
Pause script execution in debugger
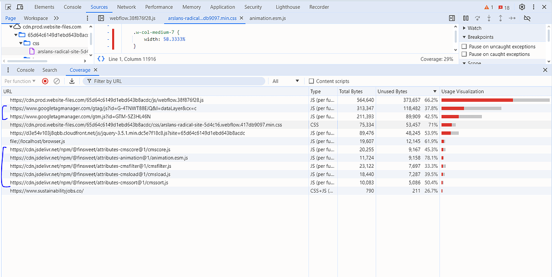(x=465, y=18)
